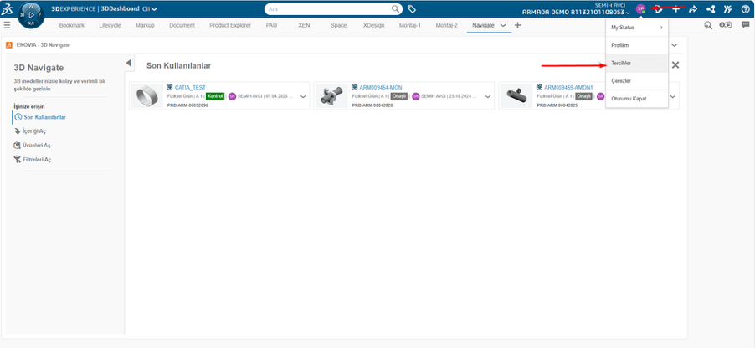This screenshot has width=755, height=348.
Task: Switch to the PAU tab
Action: coord(271,25)
